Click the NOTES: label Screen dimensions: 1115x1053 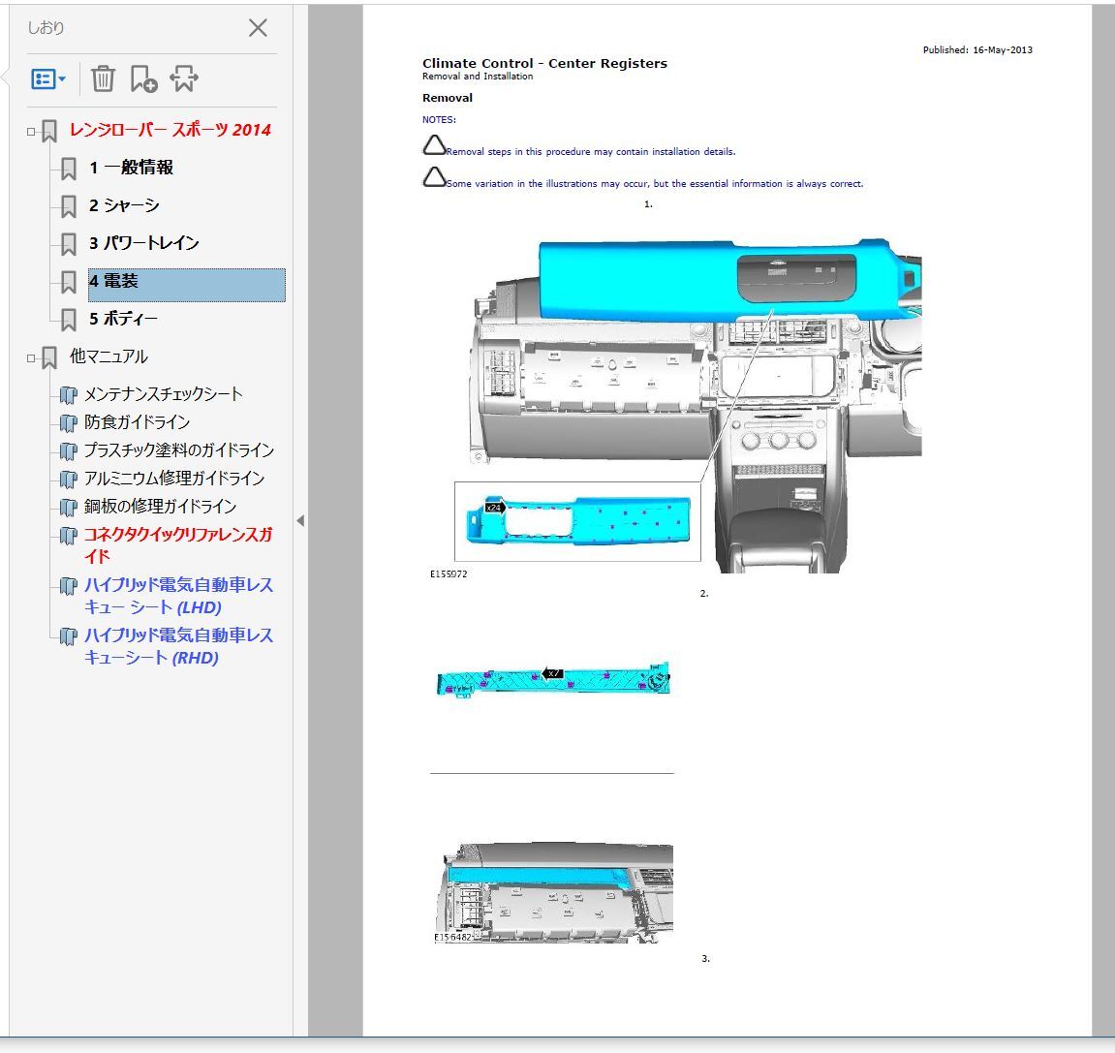coord(440,119)
